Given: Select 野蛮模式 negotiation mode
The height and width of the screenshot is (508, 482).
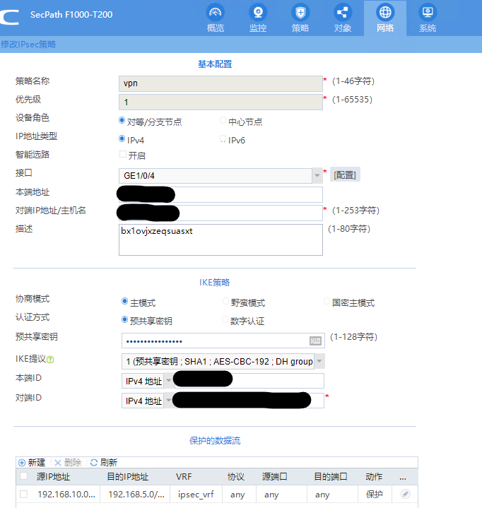Looking at the screenshot, I should click(225, 301).
